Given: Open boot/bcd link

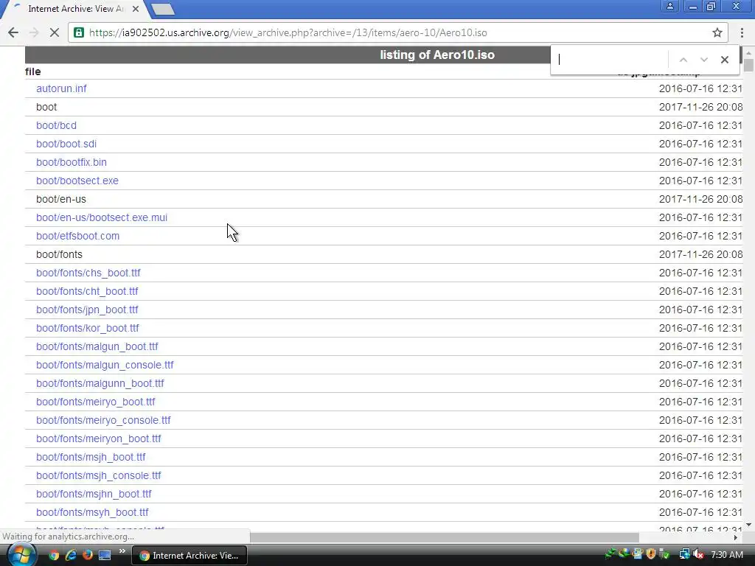Looking at the screenshot, I should (x=56, y=125).
